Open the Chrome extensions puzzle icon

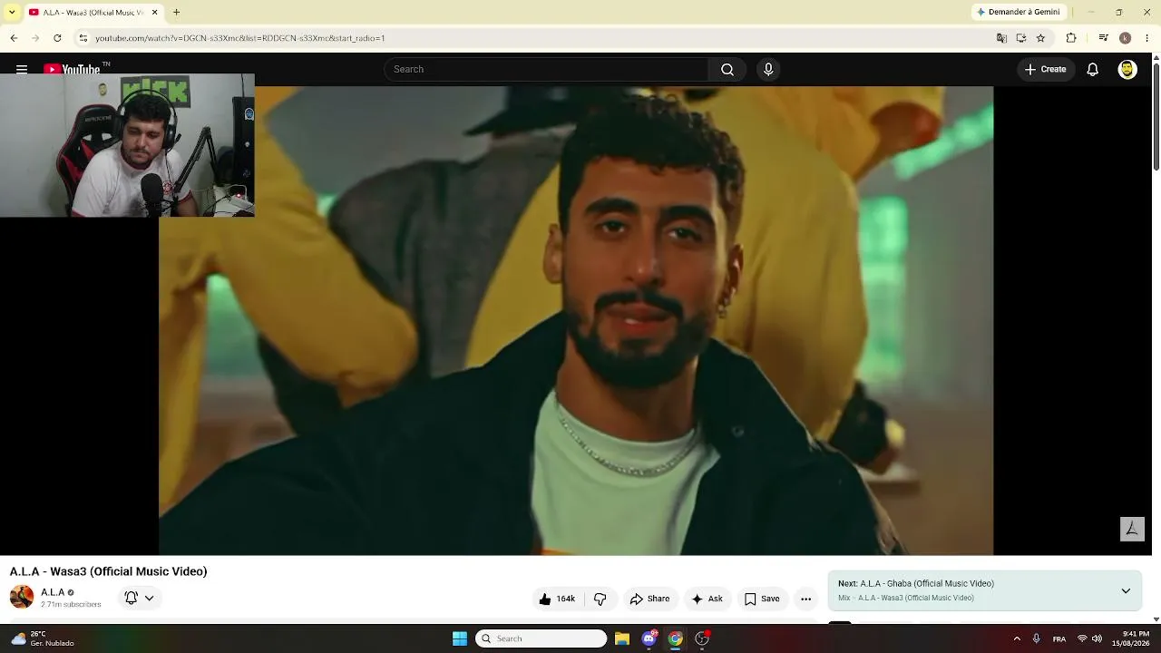[x=1071, y=38]
